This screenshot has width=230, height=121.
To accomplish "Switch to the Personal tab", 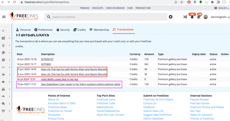I will tap(23, 30).
